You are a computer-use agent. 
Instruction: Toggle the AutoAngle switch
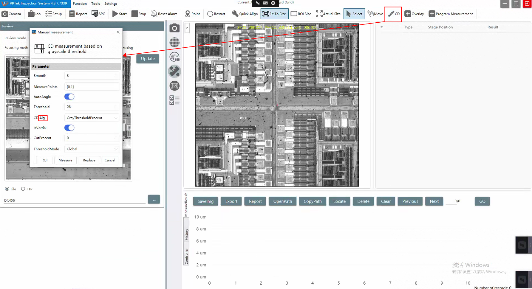(69, 97)
